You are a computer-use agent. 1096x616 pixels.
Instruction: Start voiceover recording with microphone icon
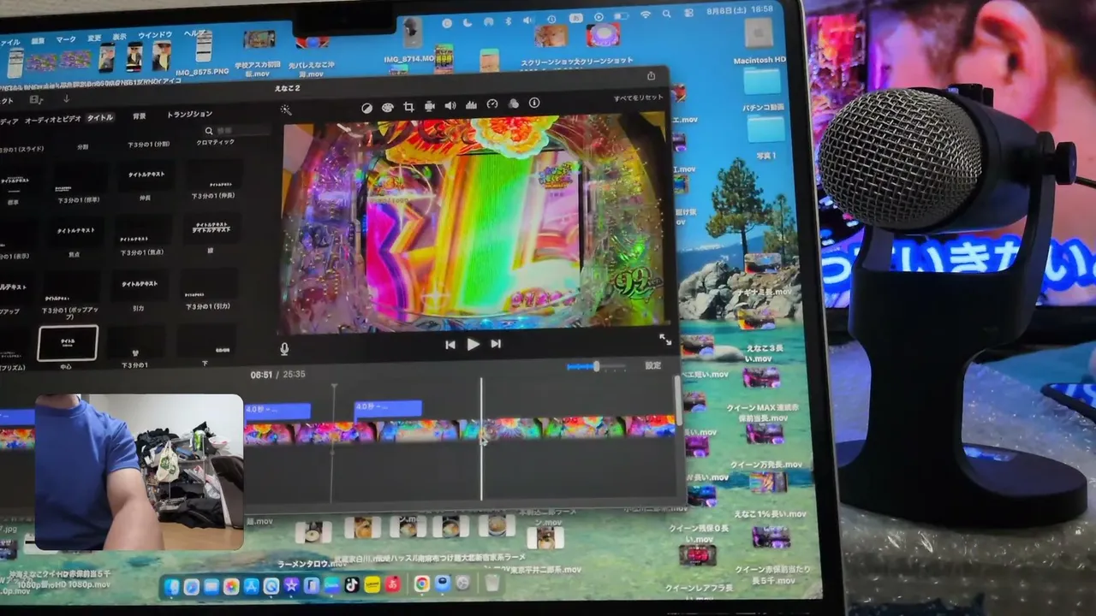pyautogui.click(x=284, y=348)
